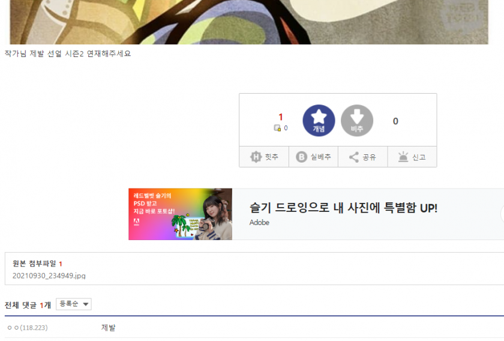Screen dimensions: 504x341
Task: Click the dropdown arrow beside 등록순
Action: click(85, 304)
